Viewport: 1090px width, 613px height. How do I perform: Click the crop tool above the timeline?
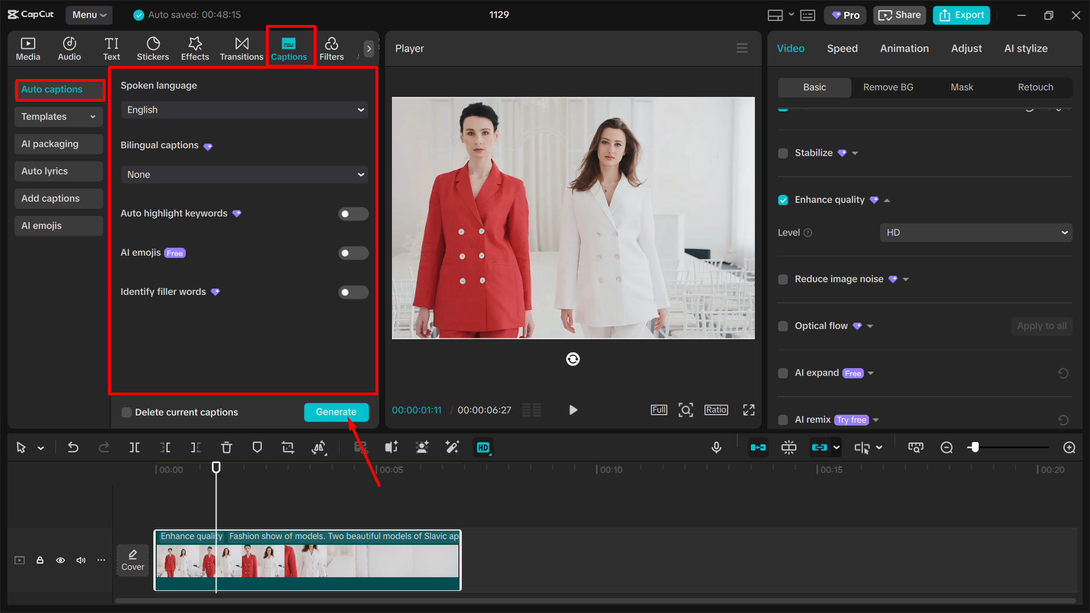click(x=287, y=447)
